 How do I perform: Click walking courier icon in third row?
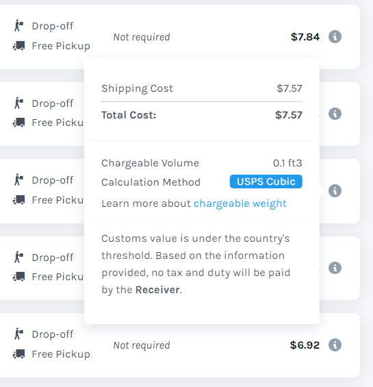(x=18, y=179)
